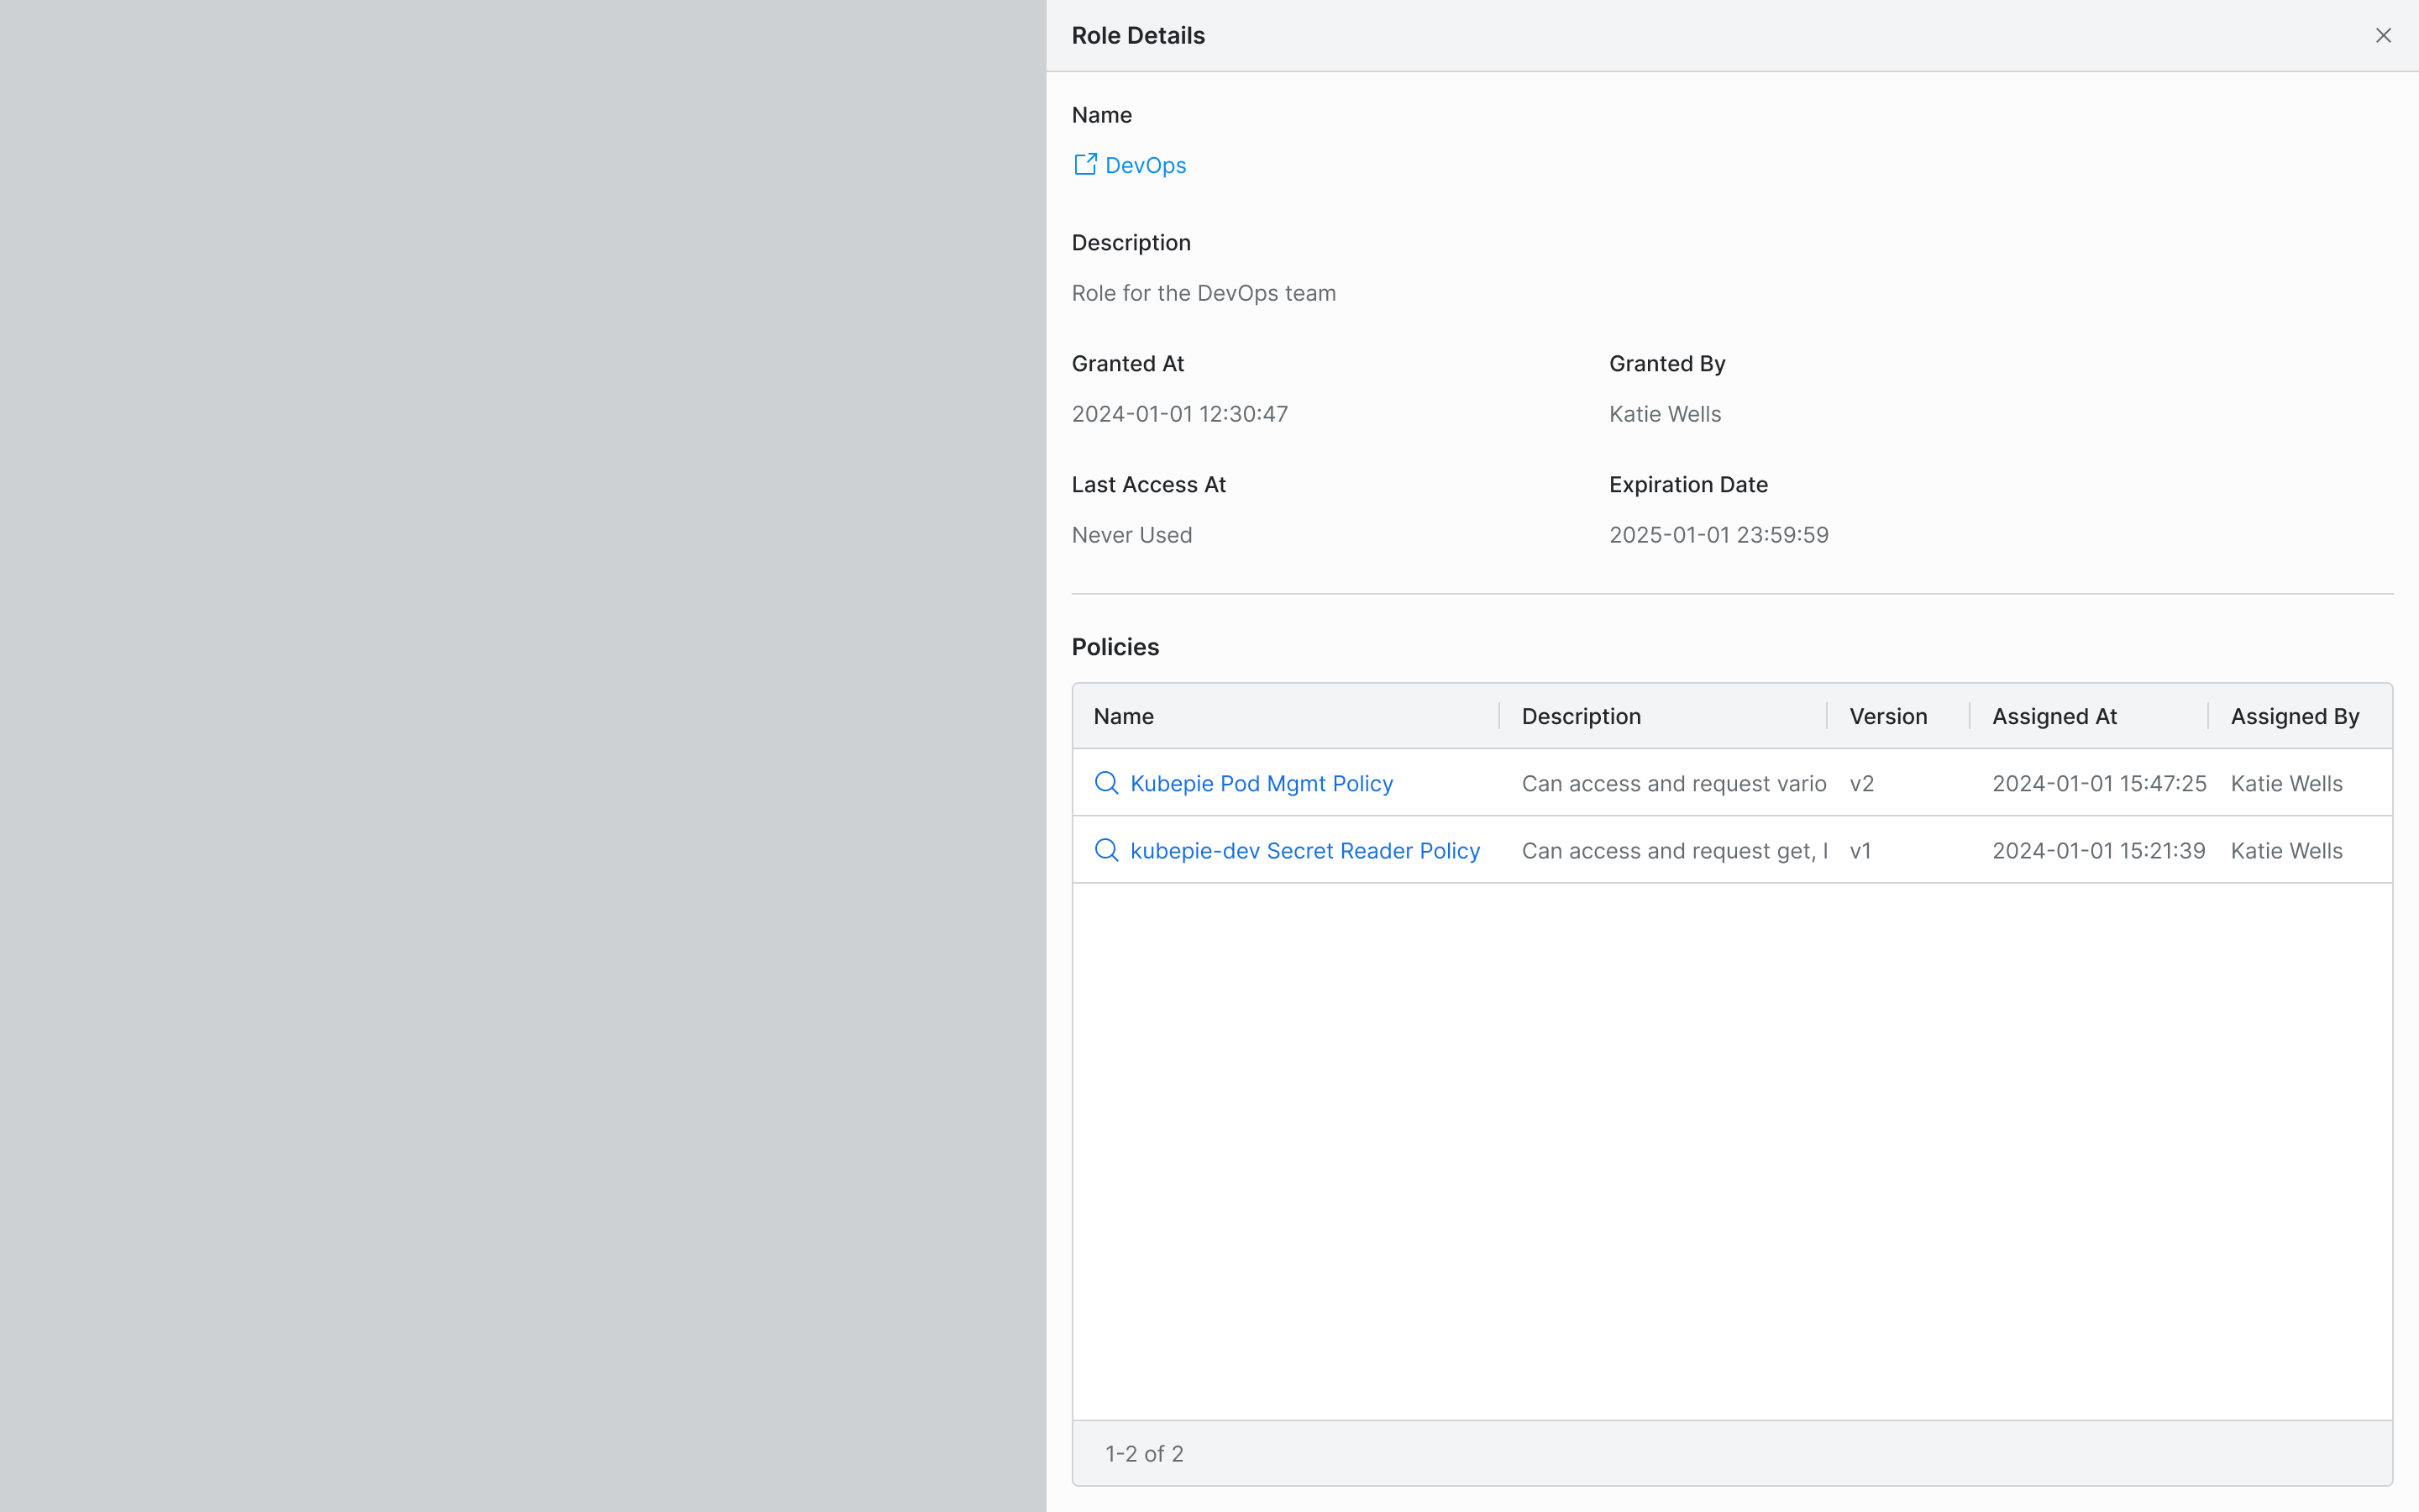Click the 'Last Access At' field label

pos(1148,484)
